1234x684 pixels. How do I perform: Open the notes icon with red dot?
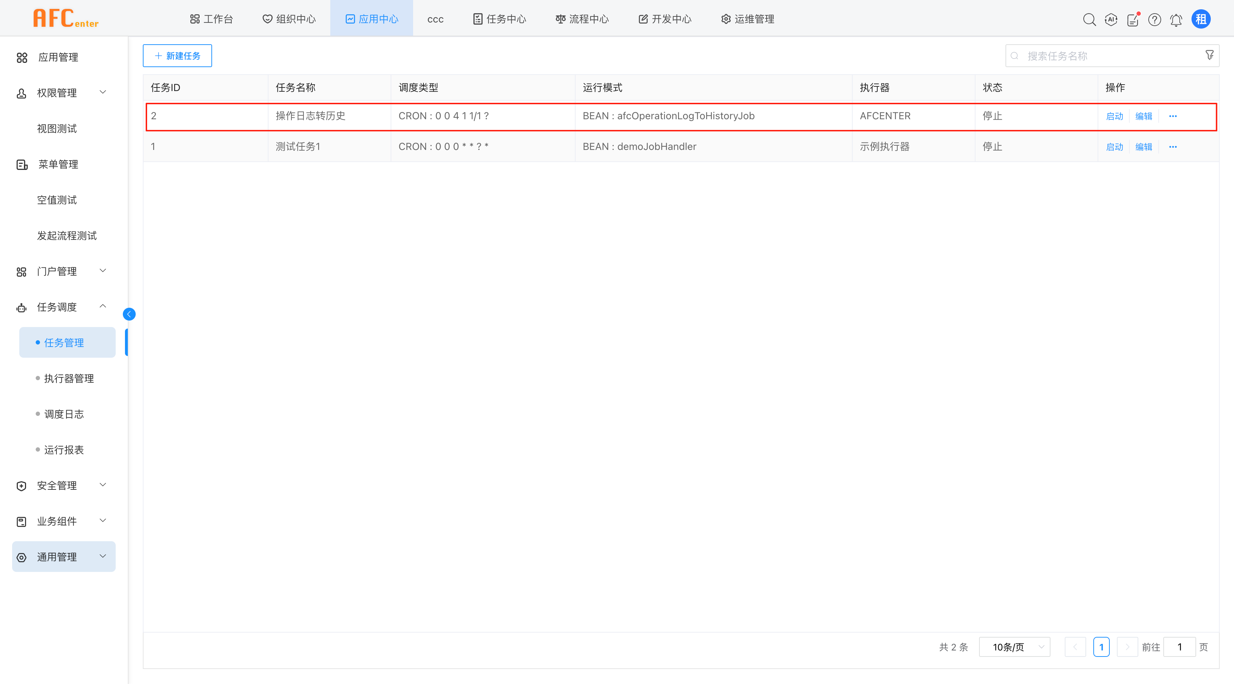tap(1133, 20)
